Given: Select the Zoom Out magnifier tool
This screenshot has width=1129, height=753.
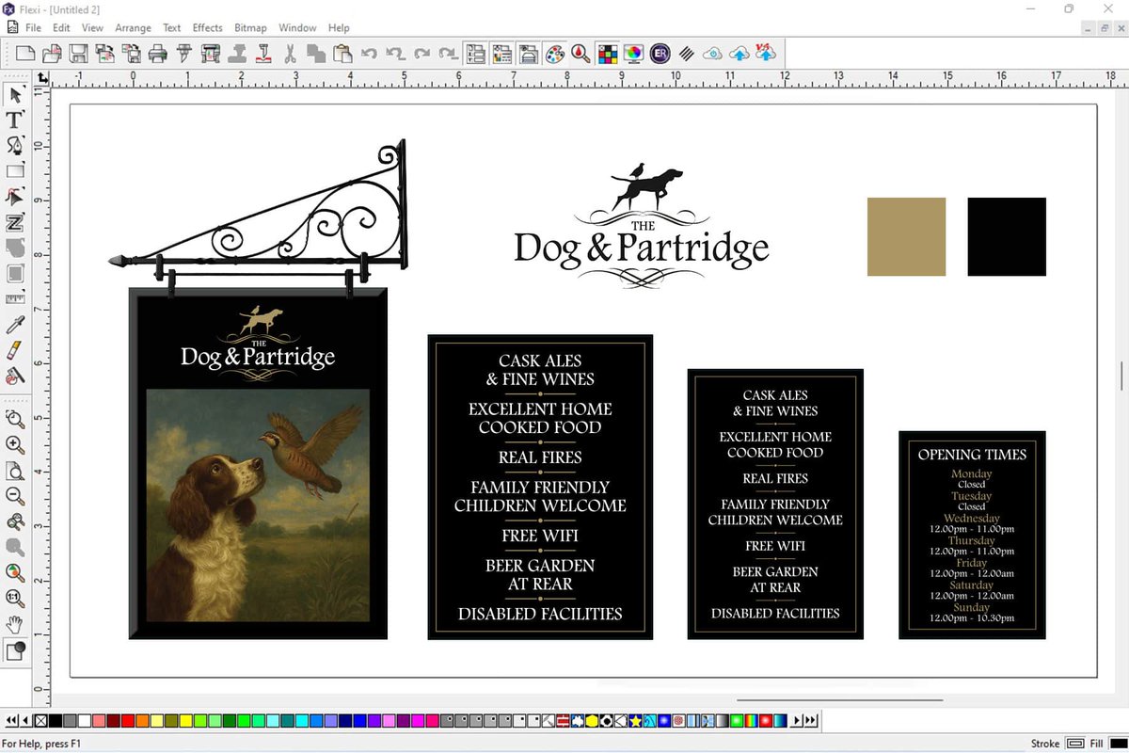Looking at the screenshot, I should coord(15,495).
